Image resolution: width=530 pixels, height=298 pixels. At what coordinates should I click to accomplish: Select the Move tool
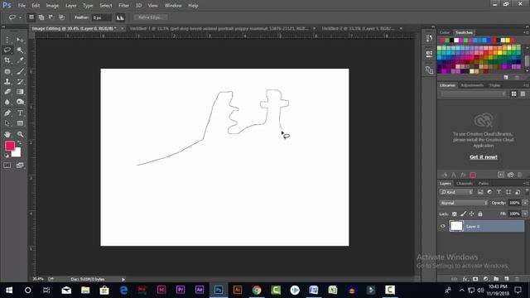pyautogui.click(x=20, y=40)
